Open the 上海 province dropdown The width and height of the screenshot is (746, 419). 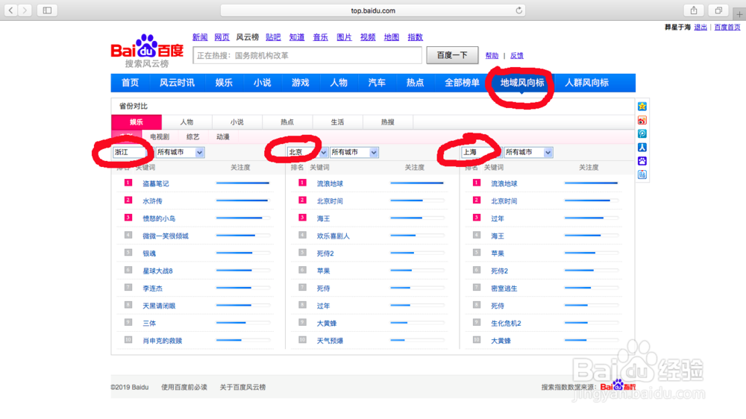[x=481, y=152]
